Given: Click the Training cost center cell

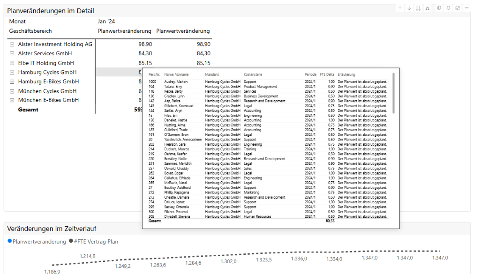Looking at the screenshot, I should [x=250, y=149].
